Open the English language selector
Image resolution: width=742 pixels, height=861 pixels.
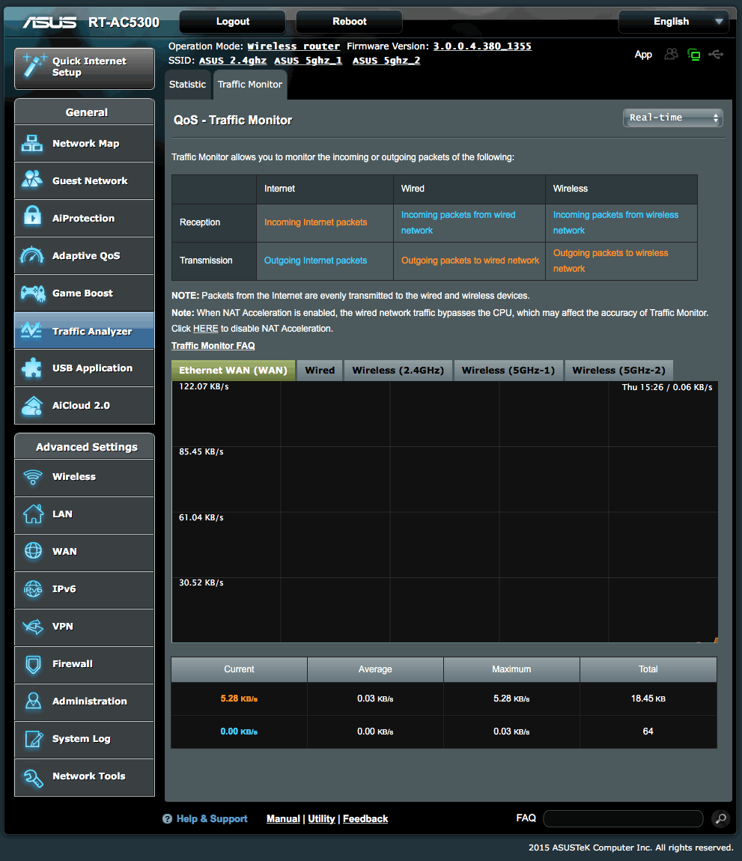[672, 21]
